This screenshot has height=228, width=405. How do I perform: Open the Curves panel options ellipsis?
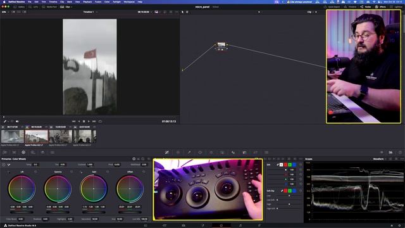click(301, 159)
